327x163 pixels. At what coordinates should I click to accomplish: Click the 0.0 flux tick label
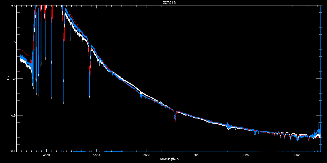point(13,151)
